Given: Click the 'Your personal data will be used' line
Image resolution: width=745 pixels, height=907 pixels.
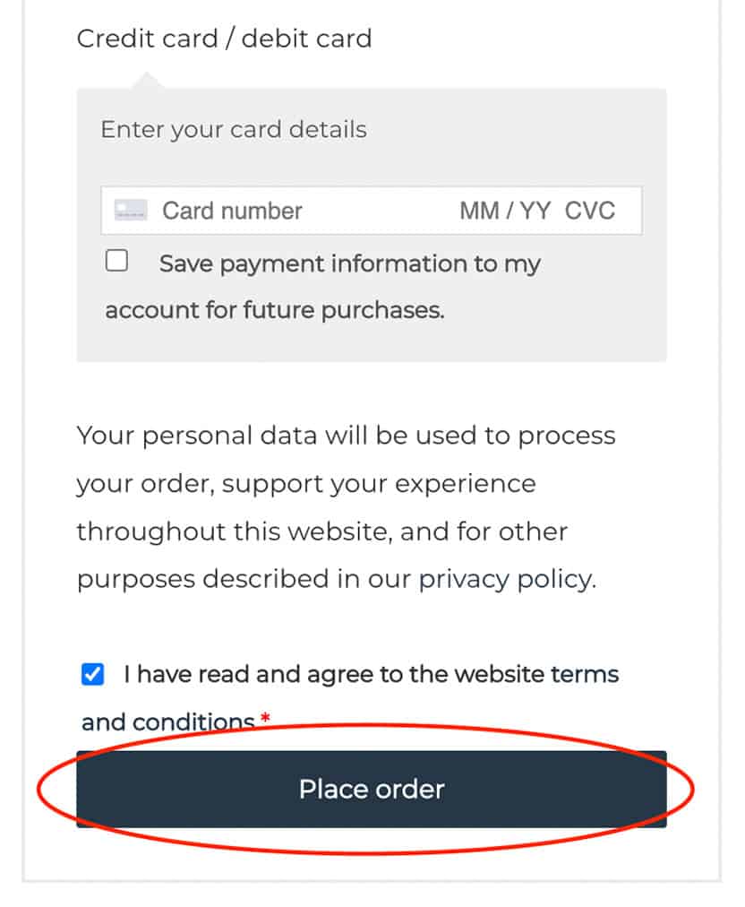Looking at the screenshot, I should coord(347,436).
